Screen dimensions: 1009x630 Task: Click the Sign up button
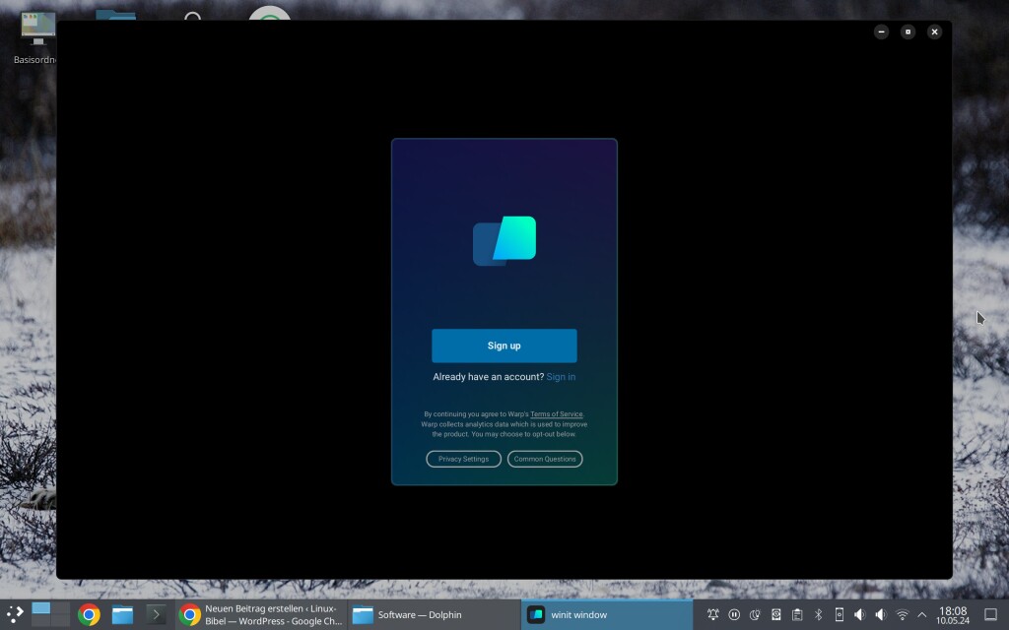[504, 346]
